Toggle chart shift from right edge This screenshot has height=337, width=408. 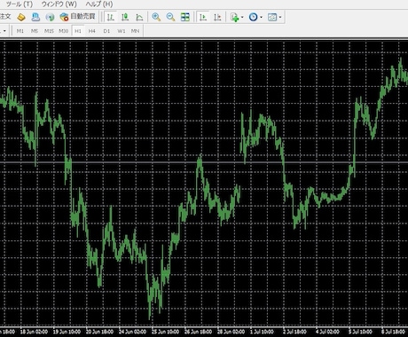click(217, 17)
